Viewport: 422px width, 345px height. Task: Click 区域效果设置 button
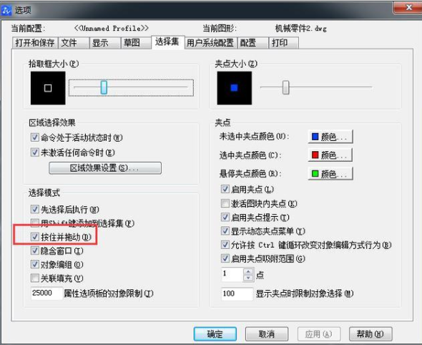[105, 168]
